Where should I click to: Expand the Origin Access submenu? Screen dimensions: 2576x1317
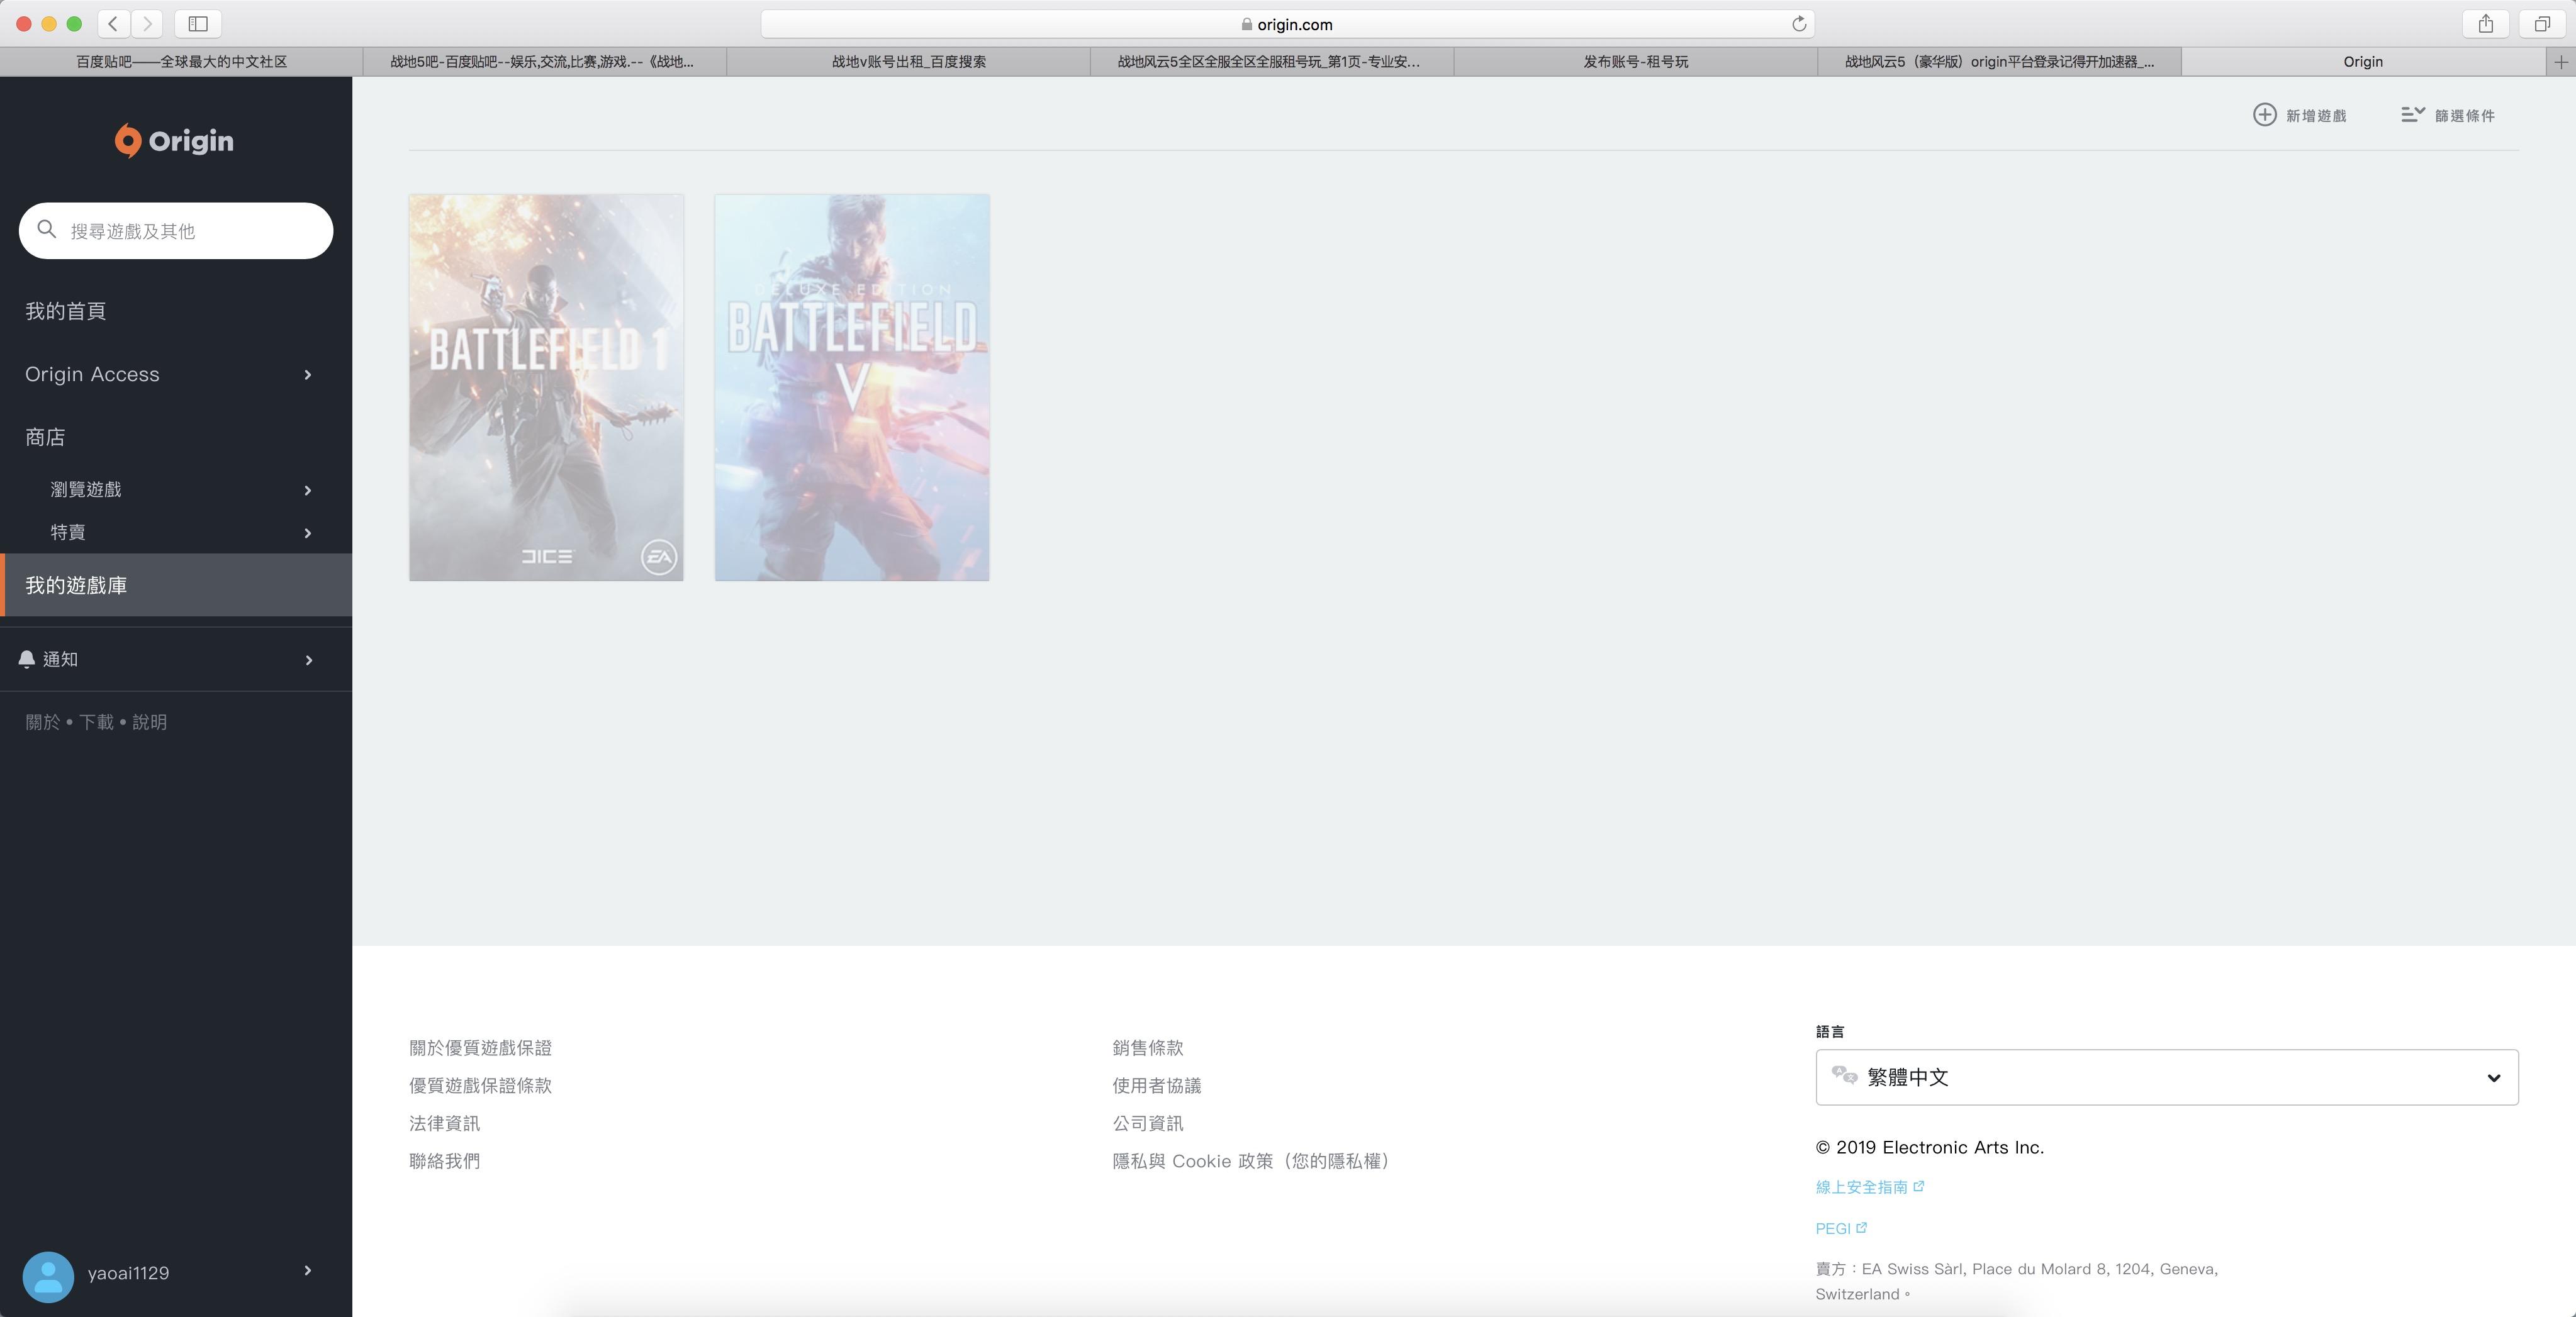(x=308, y=375)
